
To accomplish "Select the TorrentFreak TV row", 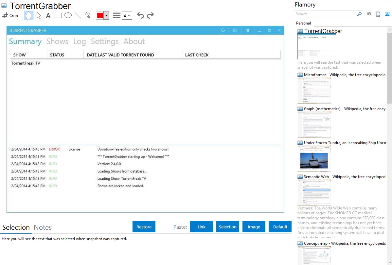I will [x=145, y=63].
